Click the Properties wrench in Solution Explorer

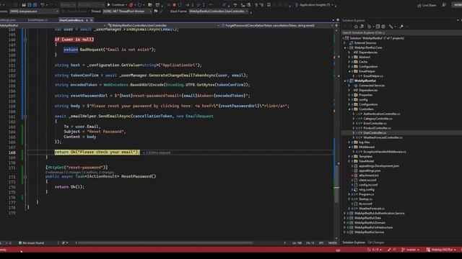(x=401, y=27)
